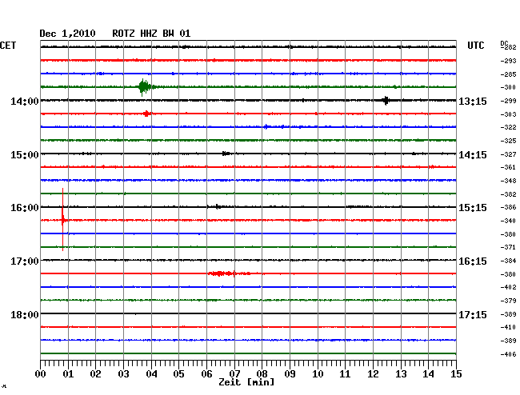Screen dimensions: 520x395
Task: Click the DC offset value -299
Action: click(x=508, y=101)
